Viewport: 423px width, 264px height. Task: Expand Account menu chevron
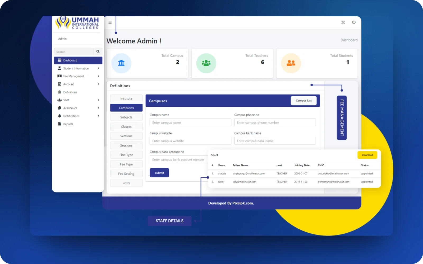[99, 84]
